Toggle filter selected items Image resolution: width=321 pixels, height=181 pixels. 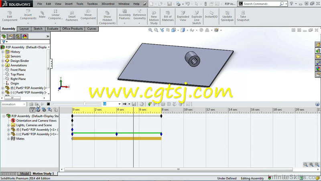pos(49,110)
